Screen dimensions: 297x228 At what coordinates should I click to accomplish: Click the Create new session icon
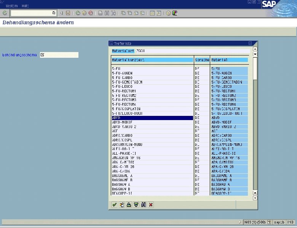coord(152,13)
